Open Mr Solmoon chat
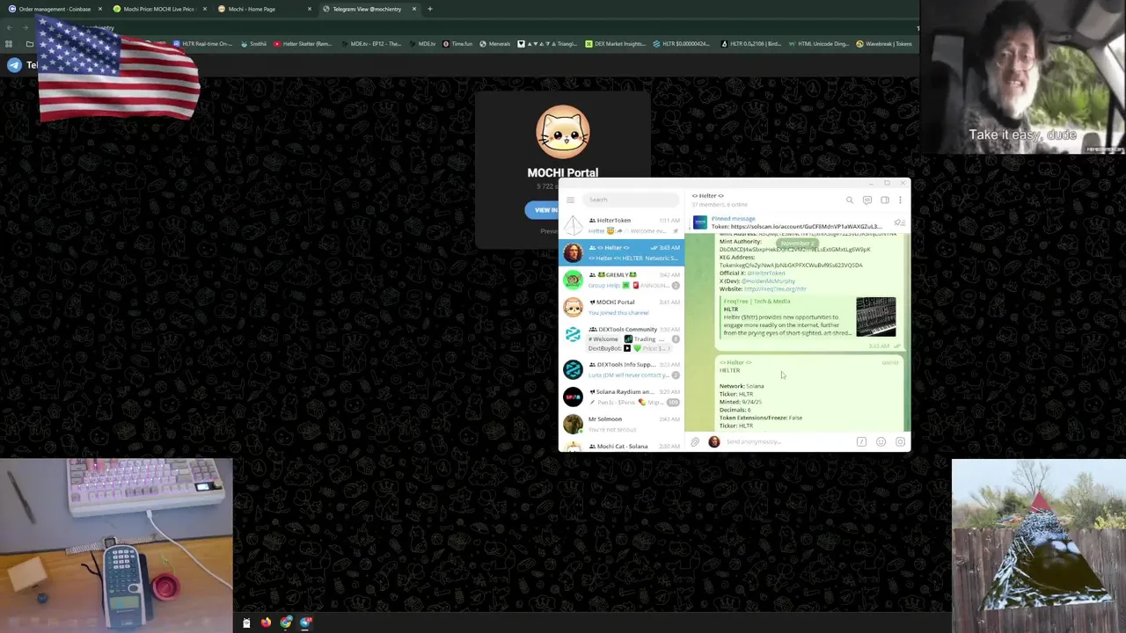Viewport: 1126px width, 633px height. (x=621, y=424)
